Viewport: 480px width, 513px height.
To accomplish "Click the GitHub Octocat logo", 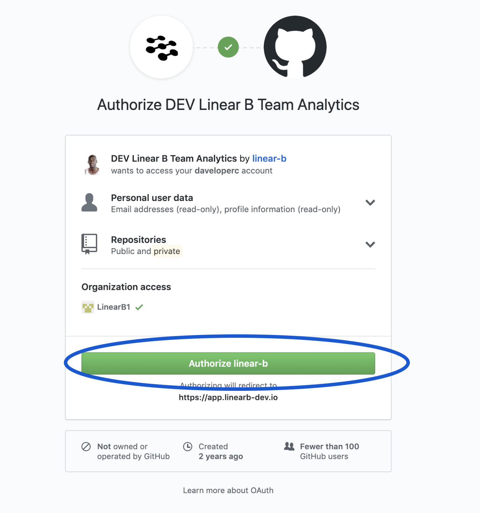I will (x=295, y=47).
